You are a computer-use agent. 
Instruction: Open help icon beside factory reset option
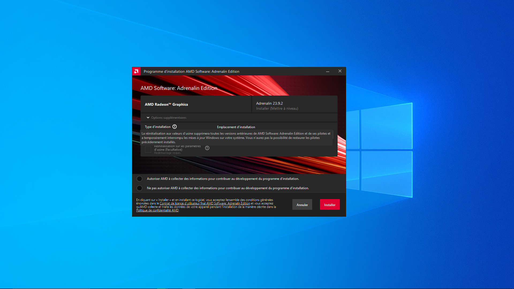(x=207, y=148)
